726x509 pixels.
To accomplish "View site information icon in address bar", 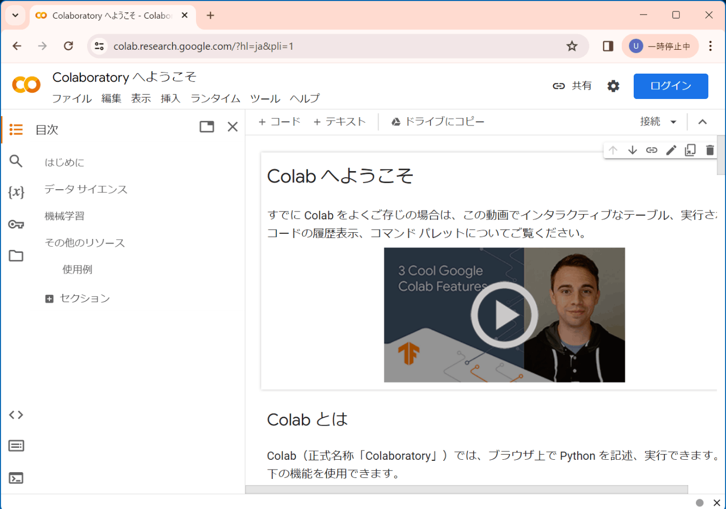I will 99,46.
